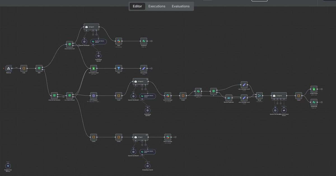Image resolution: width=336 pixels, height=176 pixels.
Task: Click the plus connector after UpdatedDB
Action: (x=322, y=102)
